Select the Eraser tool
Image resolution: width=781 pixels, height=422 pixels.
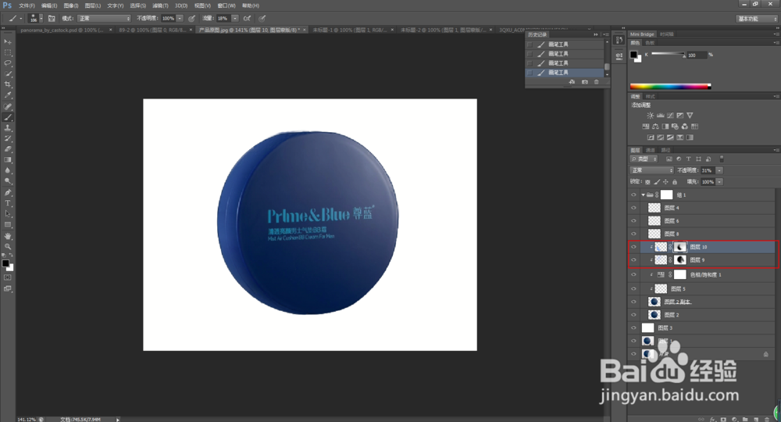pyautogui.click(x=8, y=149)
